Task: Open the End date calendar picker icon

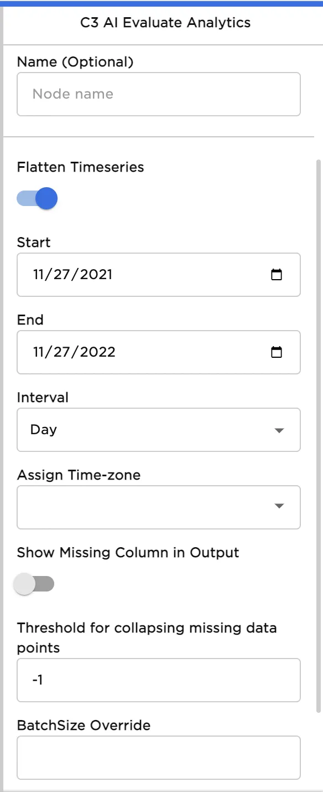Action: click(x=277, y=352)
